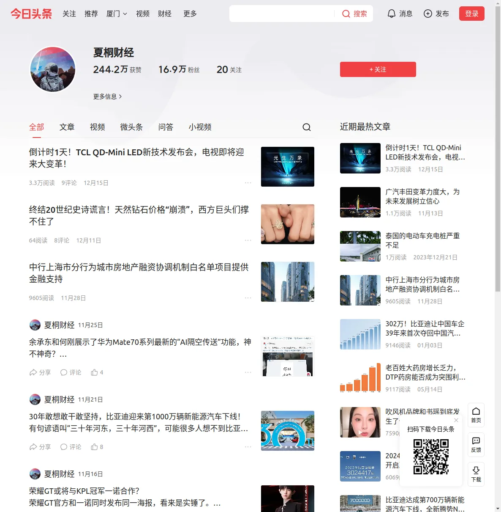Open hot article 广汽丰田变革力度大
Image resolution: width=501 pixels, height=512 pixels.
(x=422, y=196)
